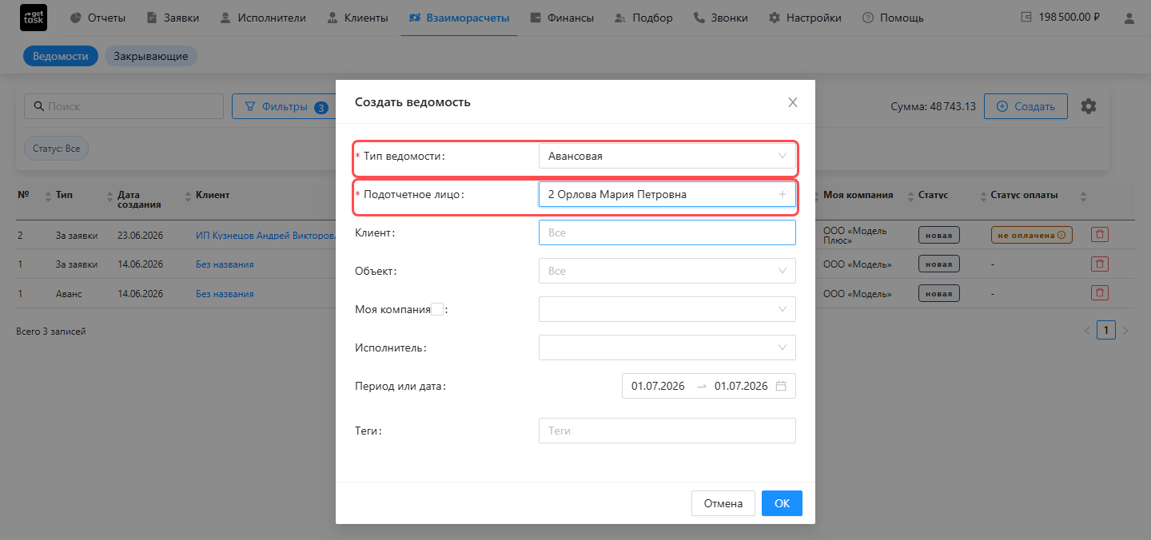
Task: Switch to the Ведомости tab
Action: pos(61,57)
